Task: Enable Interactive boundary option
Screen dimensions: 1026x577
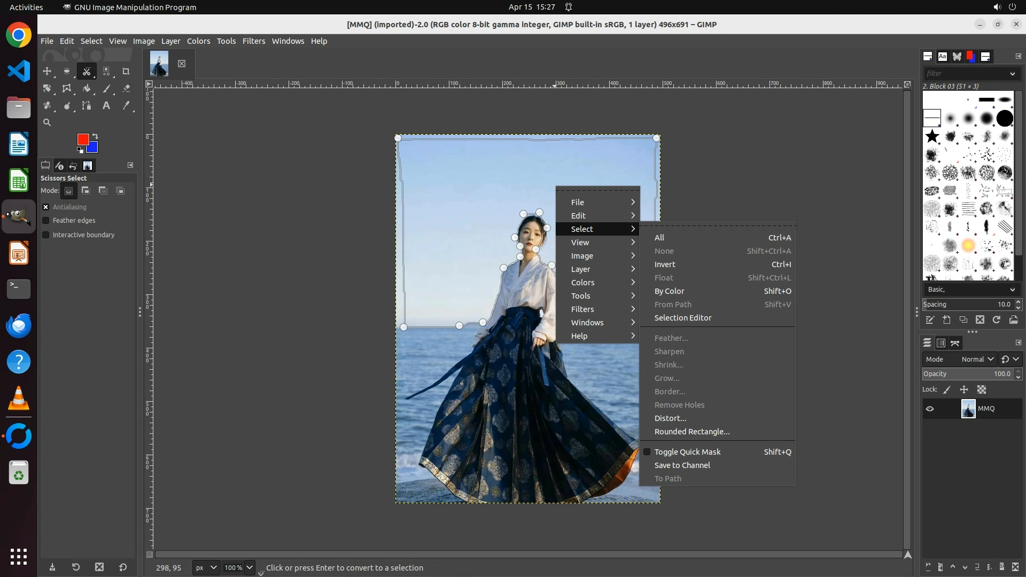Action: click(x=46, y=235)
